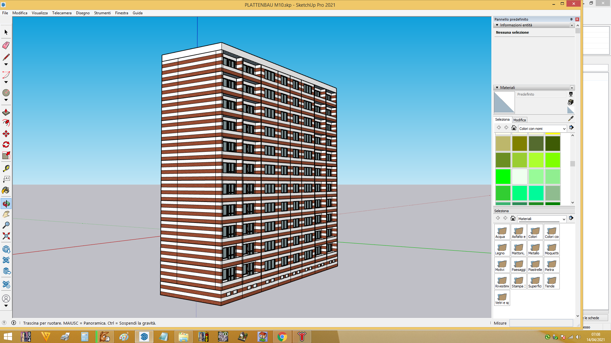
Task: Activate the Zoom magnifier tool
Action: (x=6, y=225)
